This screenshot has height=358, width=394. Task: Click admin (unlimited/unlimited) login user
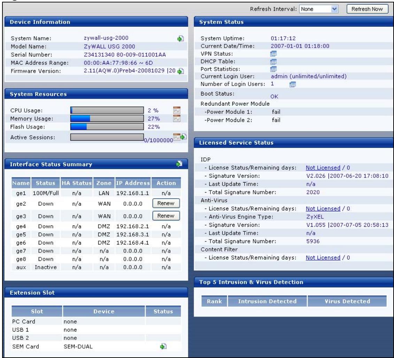(309, 76)
